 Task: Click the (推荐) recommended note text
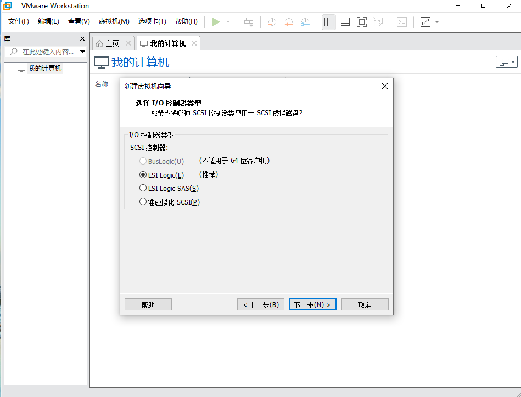[x=209, y=174]
